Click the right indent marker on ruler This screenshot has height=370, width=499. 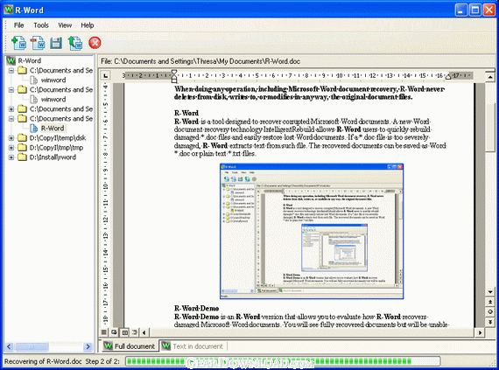pyautogui.click(x=448, y=77)
